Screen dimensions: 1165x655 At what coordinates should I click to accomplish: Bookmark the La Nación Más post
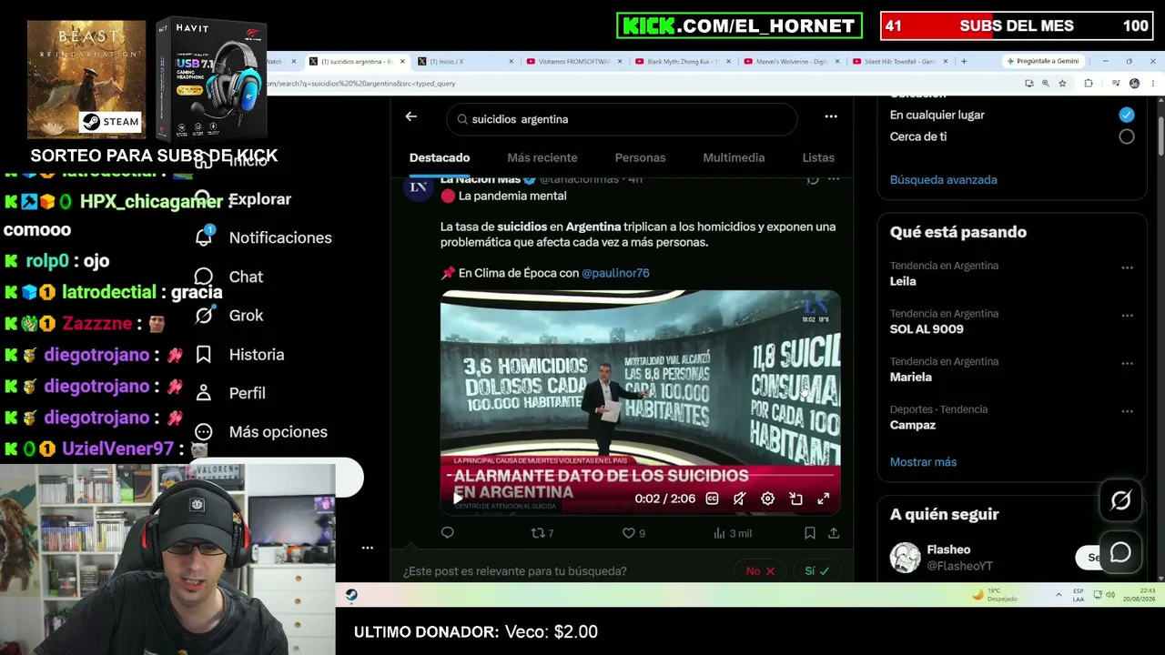pyautogui.click(x=810, y=533)
